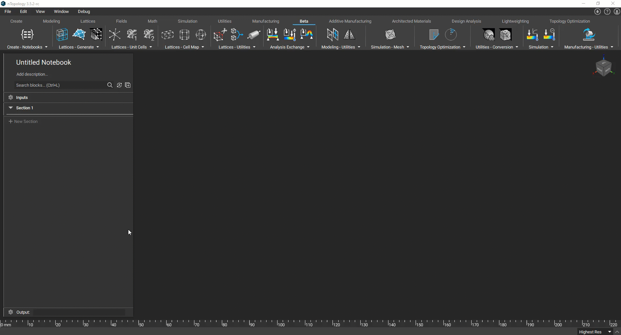Open the user account icon
The height and width of the screenshot is (335, 621).
[617, 11]
